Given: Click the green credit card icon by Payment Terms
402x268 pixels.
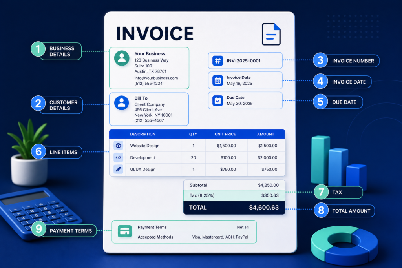Looking at the screenshot, I should point(125,232).
